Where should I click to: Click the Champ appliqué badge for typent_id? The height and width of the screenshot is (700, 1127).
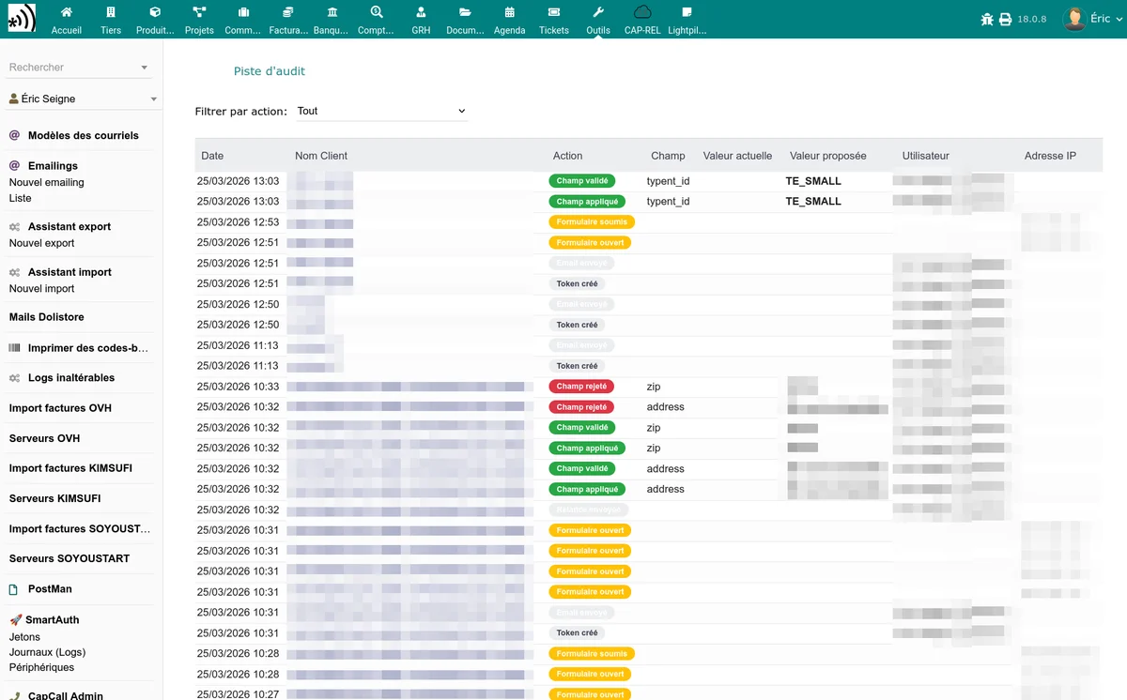[587, 202]
